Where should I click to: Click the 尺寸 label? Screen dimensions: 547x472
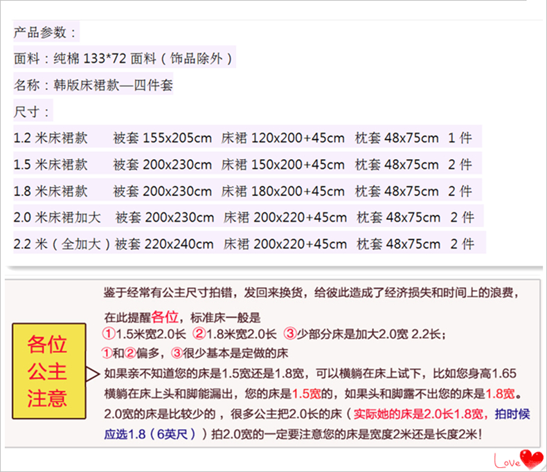tap(32, 112)
